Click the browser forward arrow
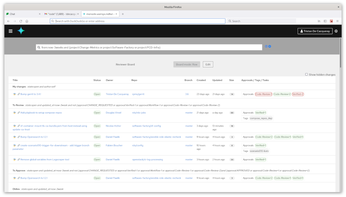346x197 pixels. click(15, 21)
